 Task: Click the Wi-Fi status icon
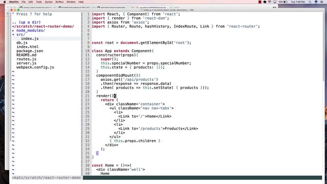270,2
